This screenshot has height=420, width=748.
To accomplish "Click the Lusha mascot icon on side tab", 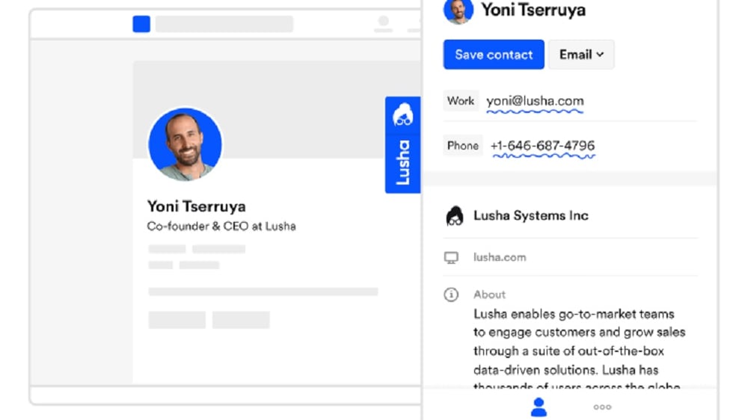I will point(402,115).
